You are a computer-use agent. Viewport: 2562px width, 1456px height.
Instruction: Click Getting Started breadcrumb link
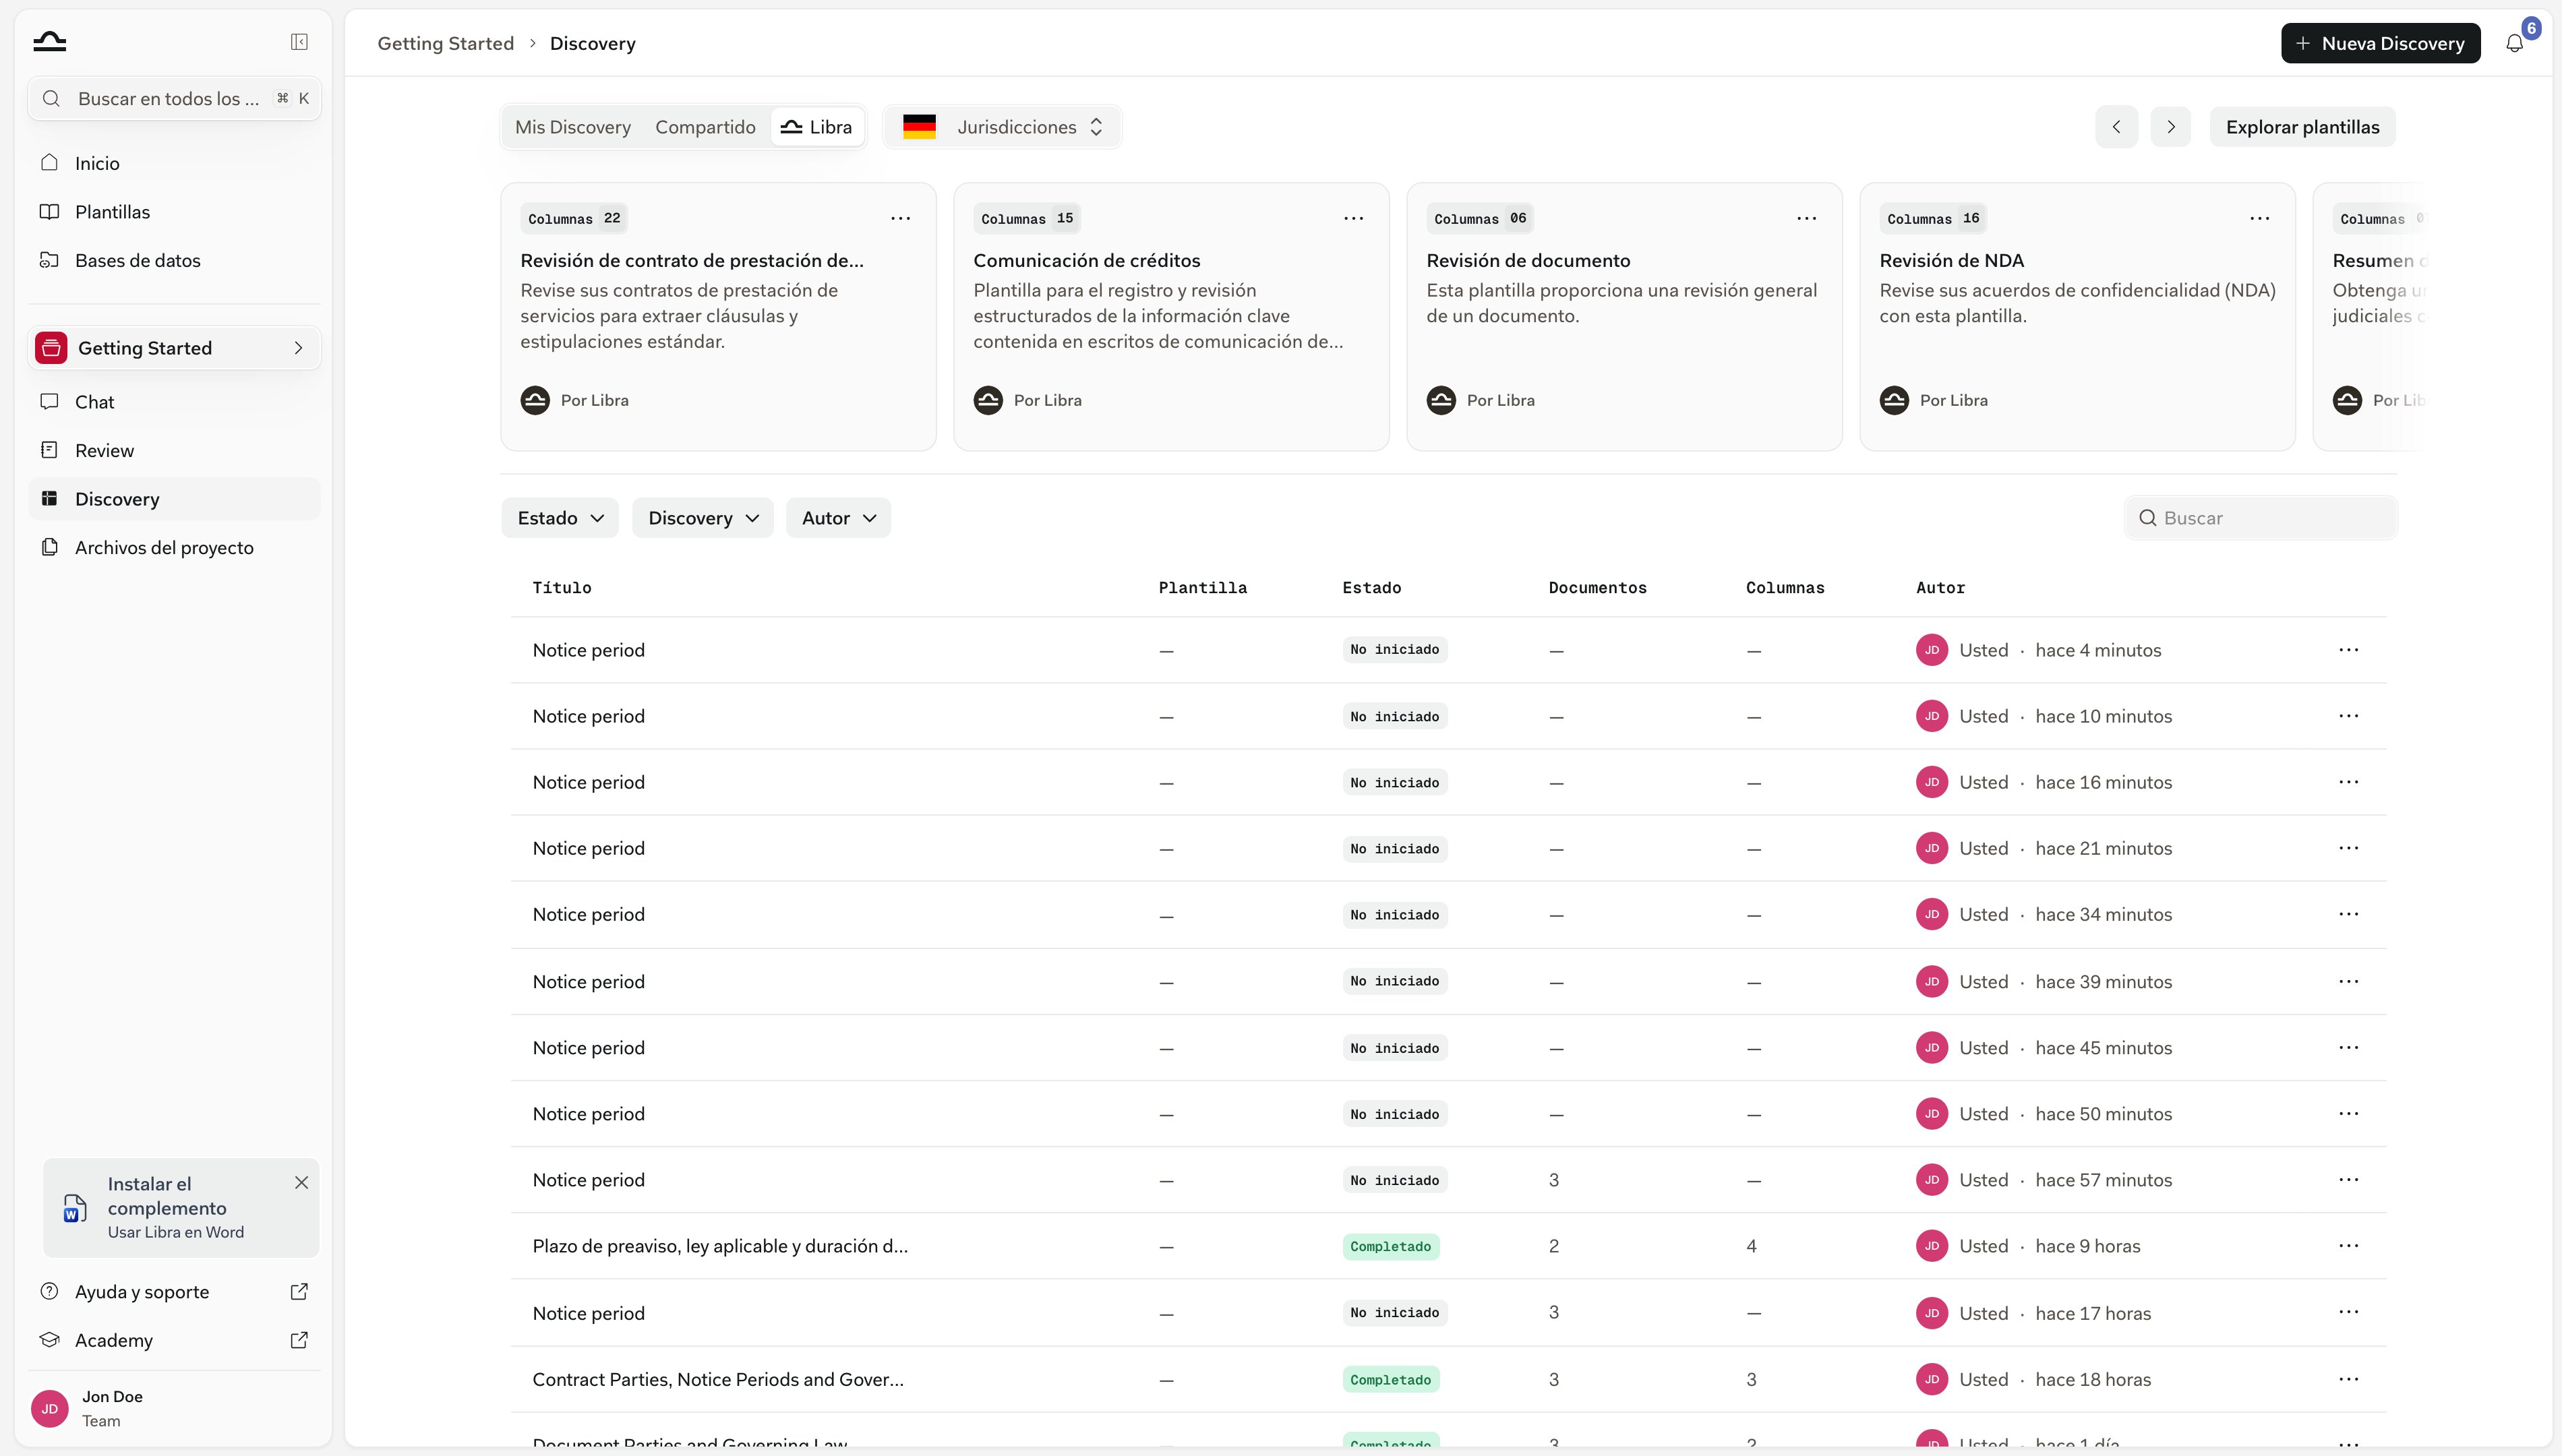(445, 43)
